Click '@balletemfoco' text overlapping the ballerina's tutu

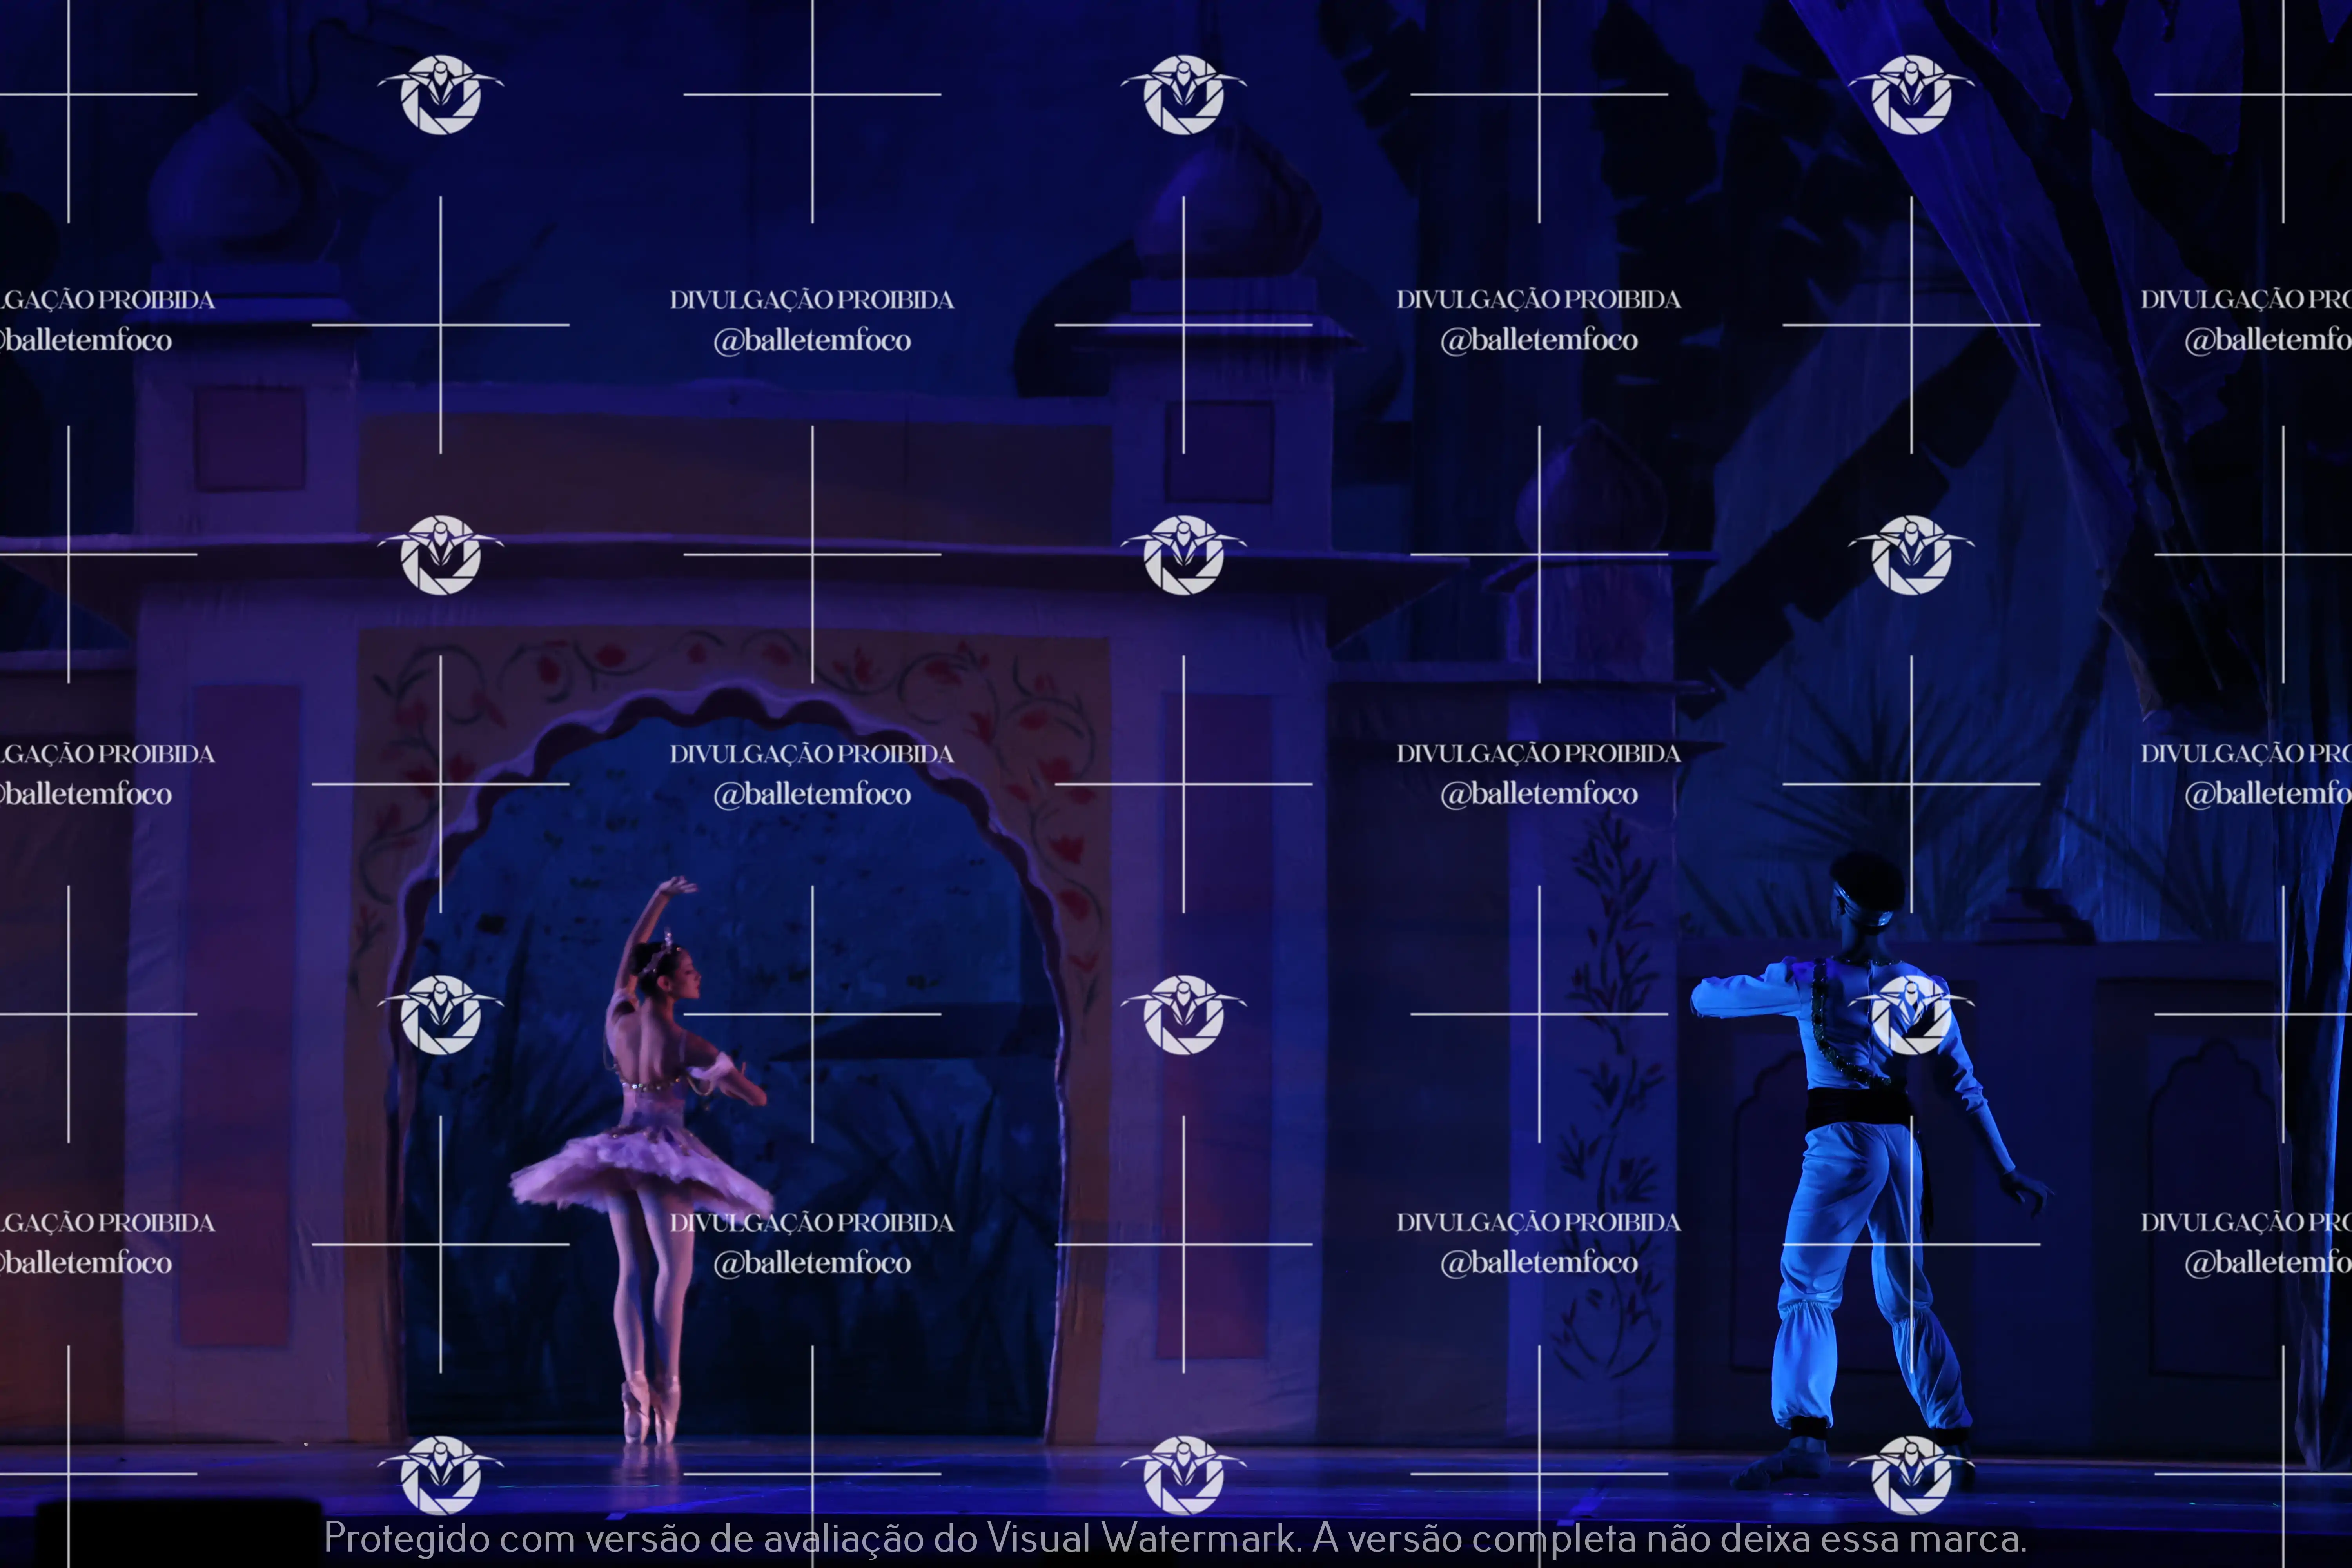812,1263
